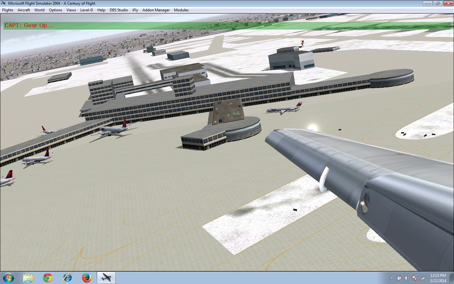Screen dimensions: 454x284
Task: Restore down the Flight Simulator window
Action: click(438, 3)
